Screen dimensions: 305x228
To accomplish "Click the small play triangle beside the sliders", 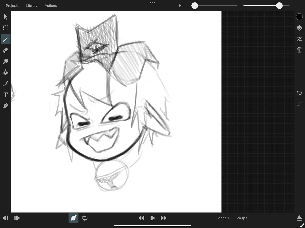I will [180, 6].
